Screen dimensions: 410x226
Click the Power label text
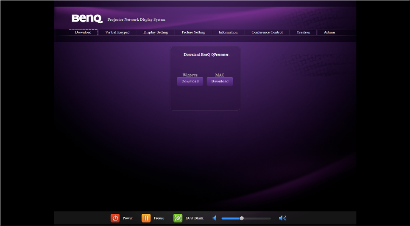pos(128,218)
